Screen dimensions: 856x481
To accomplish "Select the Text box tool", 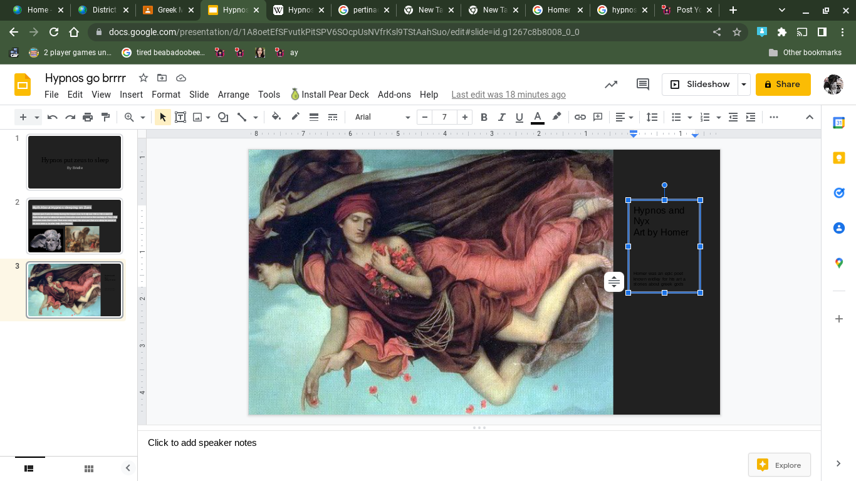I will [x=180, y=117].
